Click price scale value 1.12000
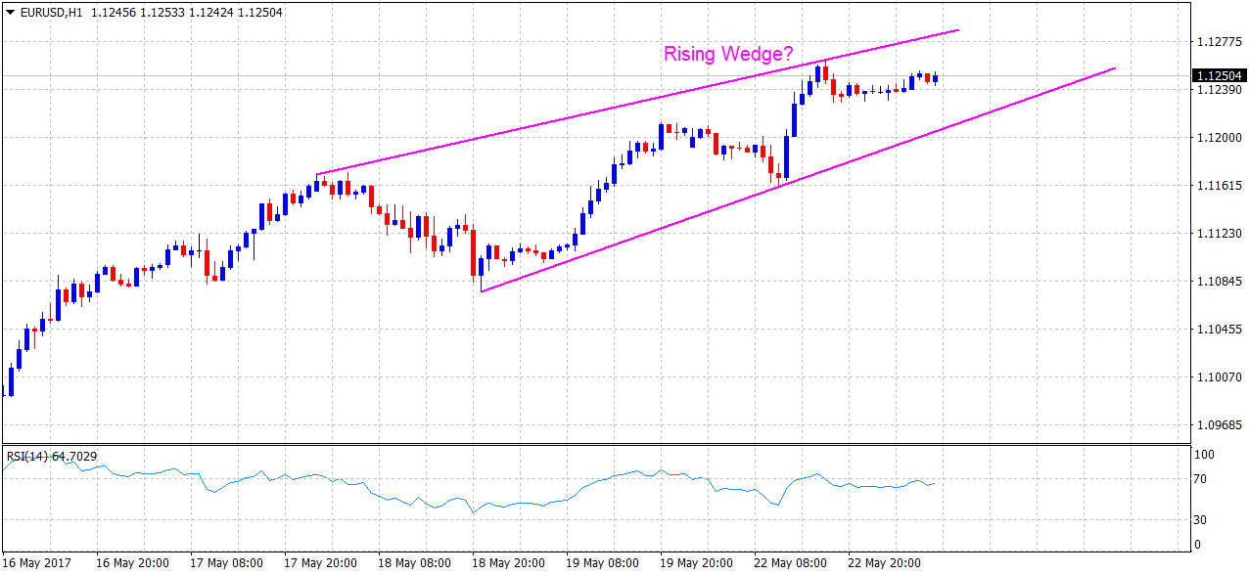 coord(1218,138)
